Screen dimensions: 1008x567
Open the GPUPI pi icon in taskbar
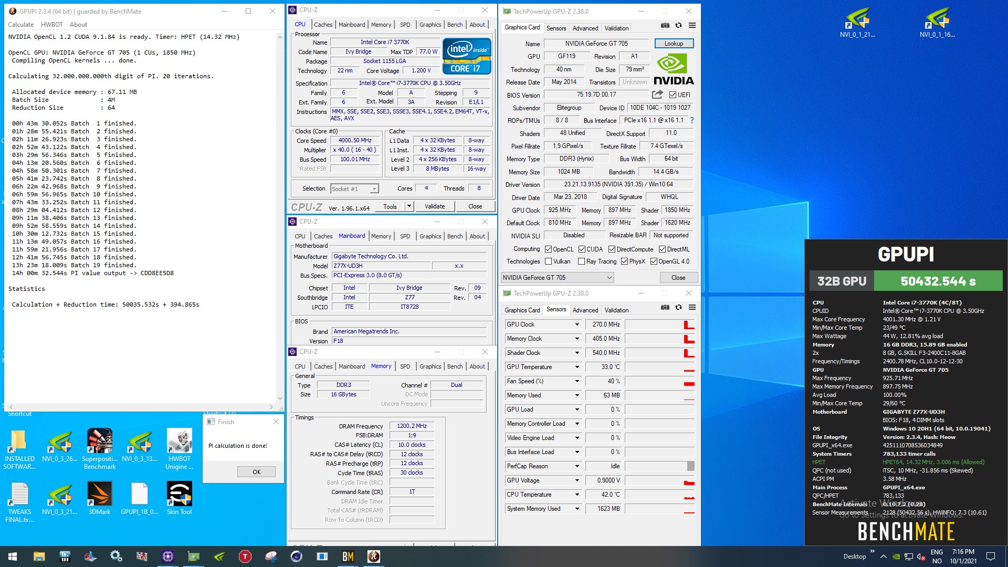[373, 556]
